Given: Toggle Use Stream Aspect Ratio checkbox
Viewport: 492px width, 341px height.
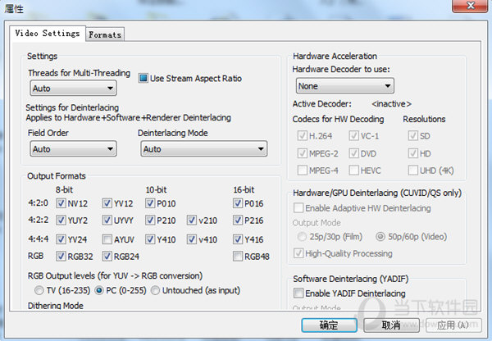Looking at the screenshot, I should [x=143, y=78].
